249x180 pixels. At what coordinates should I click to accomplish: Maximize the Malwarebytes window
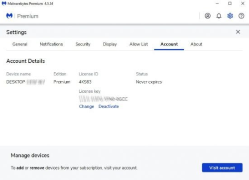click(x=230, y=3)
